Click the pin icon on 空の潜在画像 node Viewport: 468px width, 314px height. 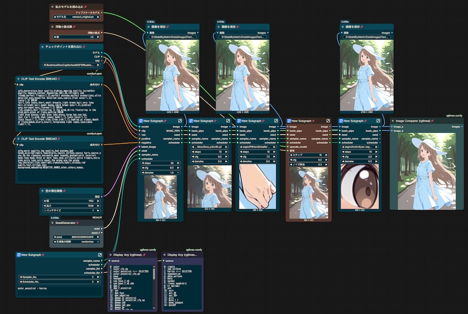click(64, 191)
